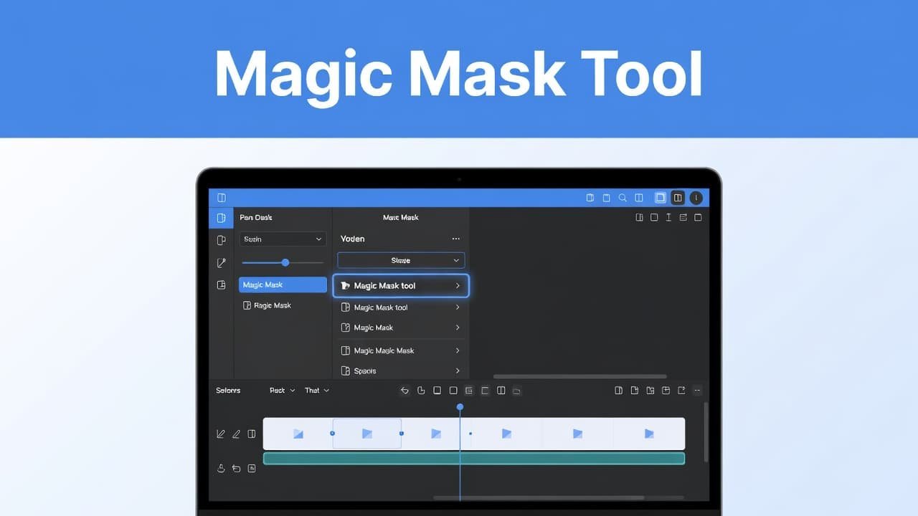Activate the highlighted square layout icon in header
The height and width of the screenshot is (516, 918).
click(x=661, y=198)
